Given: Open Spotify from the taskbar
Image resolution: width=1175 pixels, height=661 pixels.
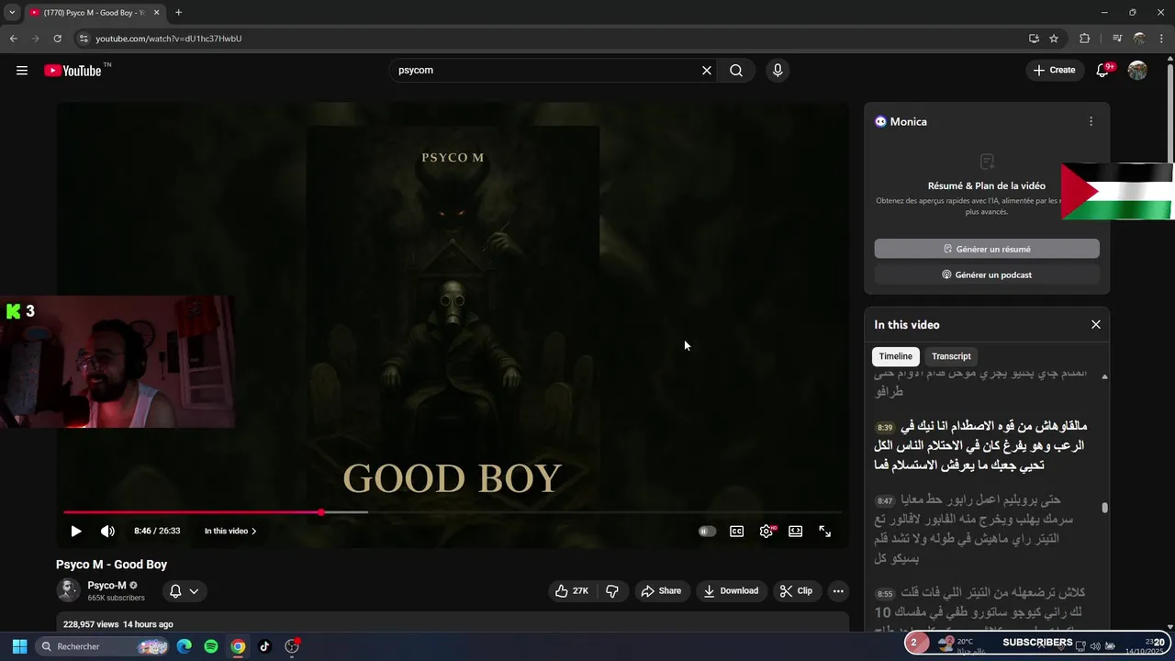Looking at the screenshot, I should (211, 646).
